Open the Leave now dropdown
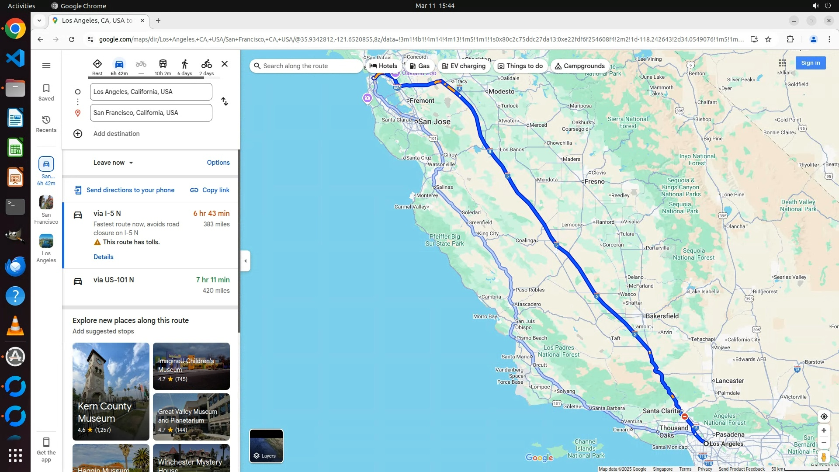The width and height of the screenshot is (839, 472). [113, 163]
